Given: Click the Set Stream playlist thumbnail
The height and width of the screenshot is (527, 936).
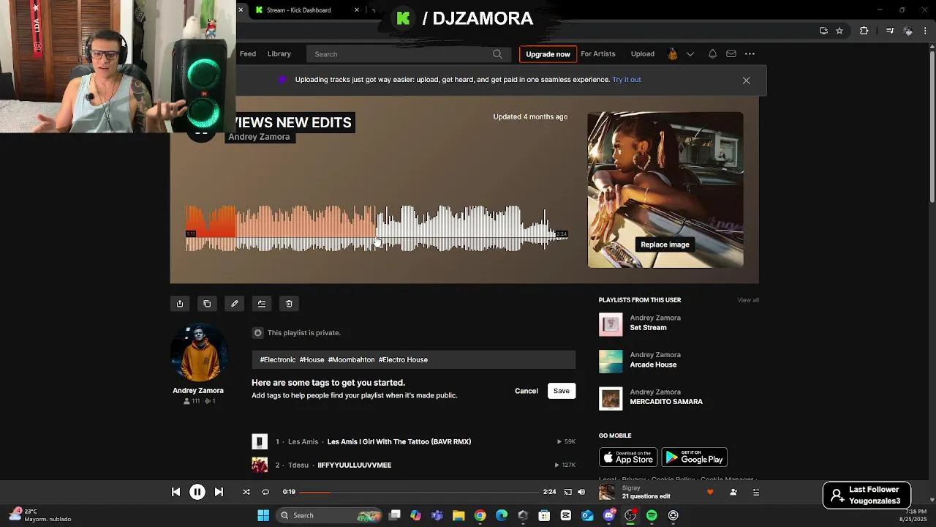Looking at the screenshot, I should pyautogui.click(x=611, y=324).
